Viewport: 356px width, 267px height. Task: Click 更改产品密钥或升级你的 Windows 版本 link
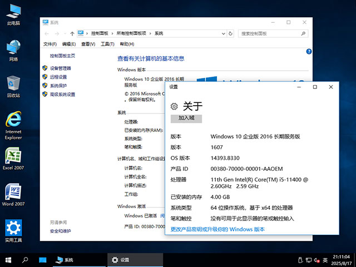click(217, 229)
